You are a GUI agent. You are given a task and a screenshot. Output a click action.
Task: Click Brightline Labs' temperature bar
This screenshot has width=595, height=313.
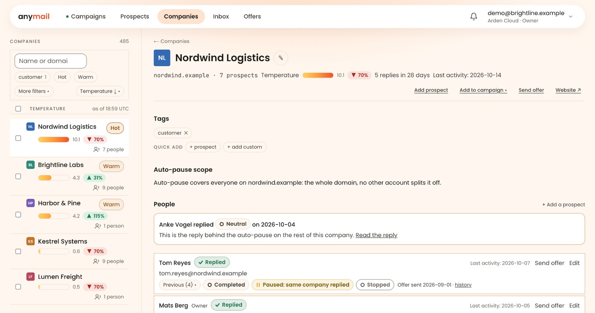click(54, 178)
